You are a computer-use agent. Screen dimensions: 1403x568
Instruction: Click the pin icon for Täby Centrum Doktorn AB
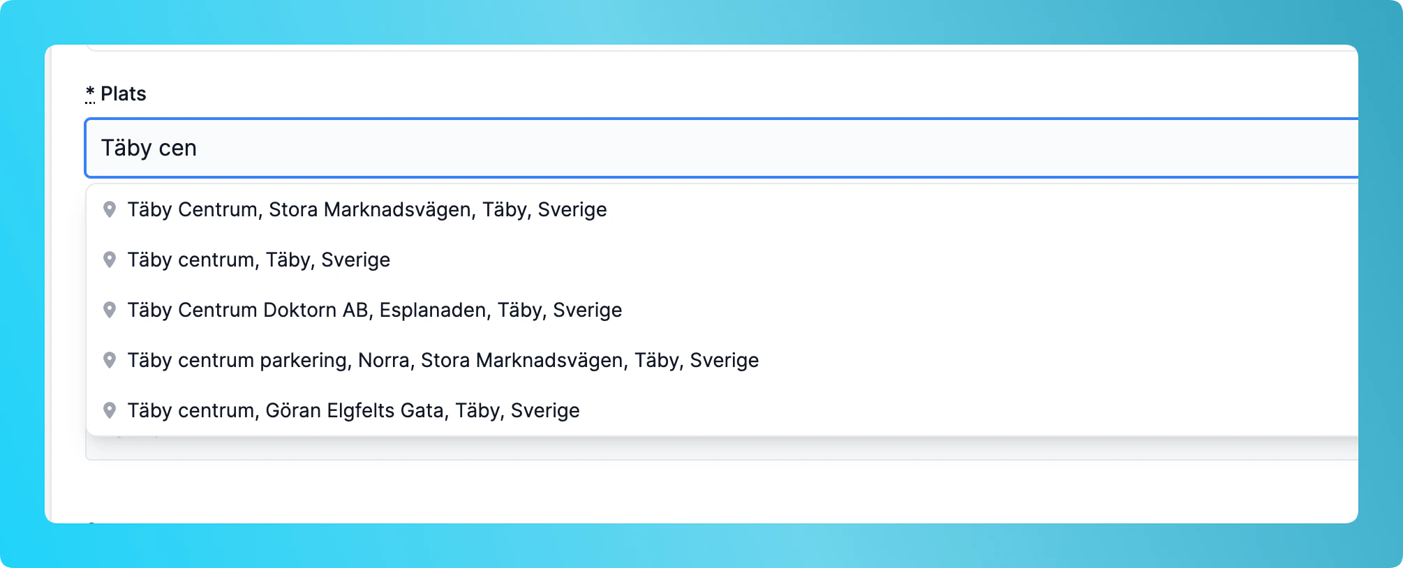click(110, 311)
